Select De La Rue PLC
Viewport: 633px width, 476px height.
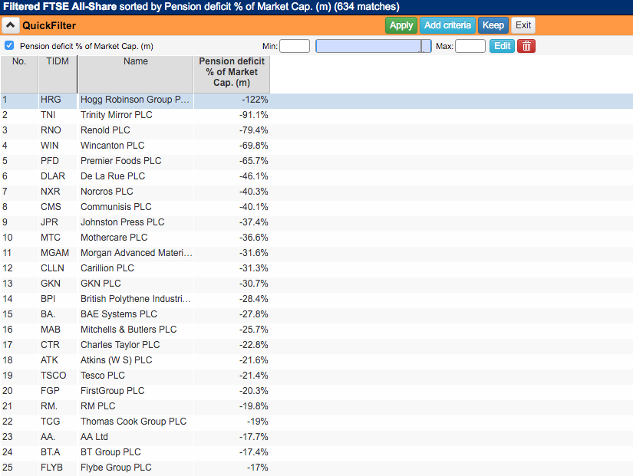pos(113,176)
